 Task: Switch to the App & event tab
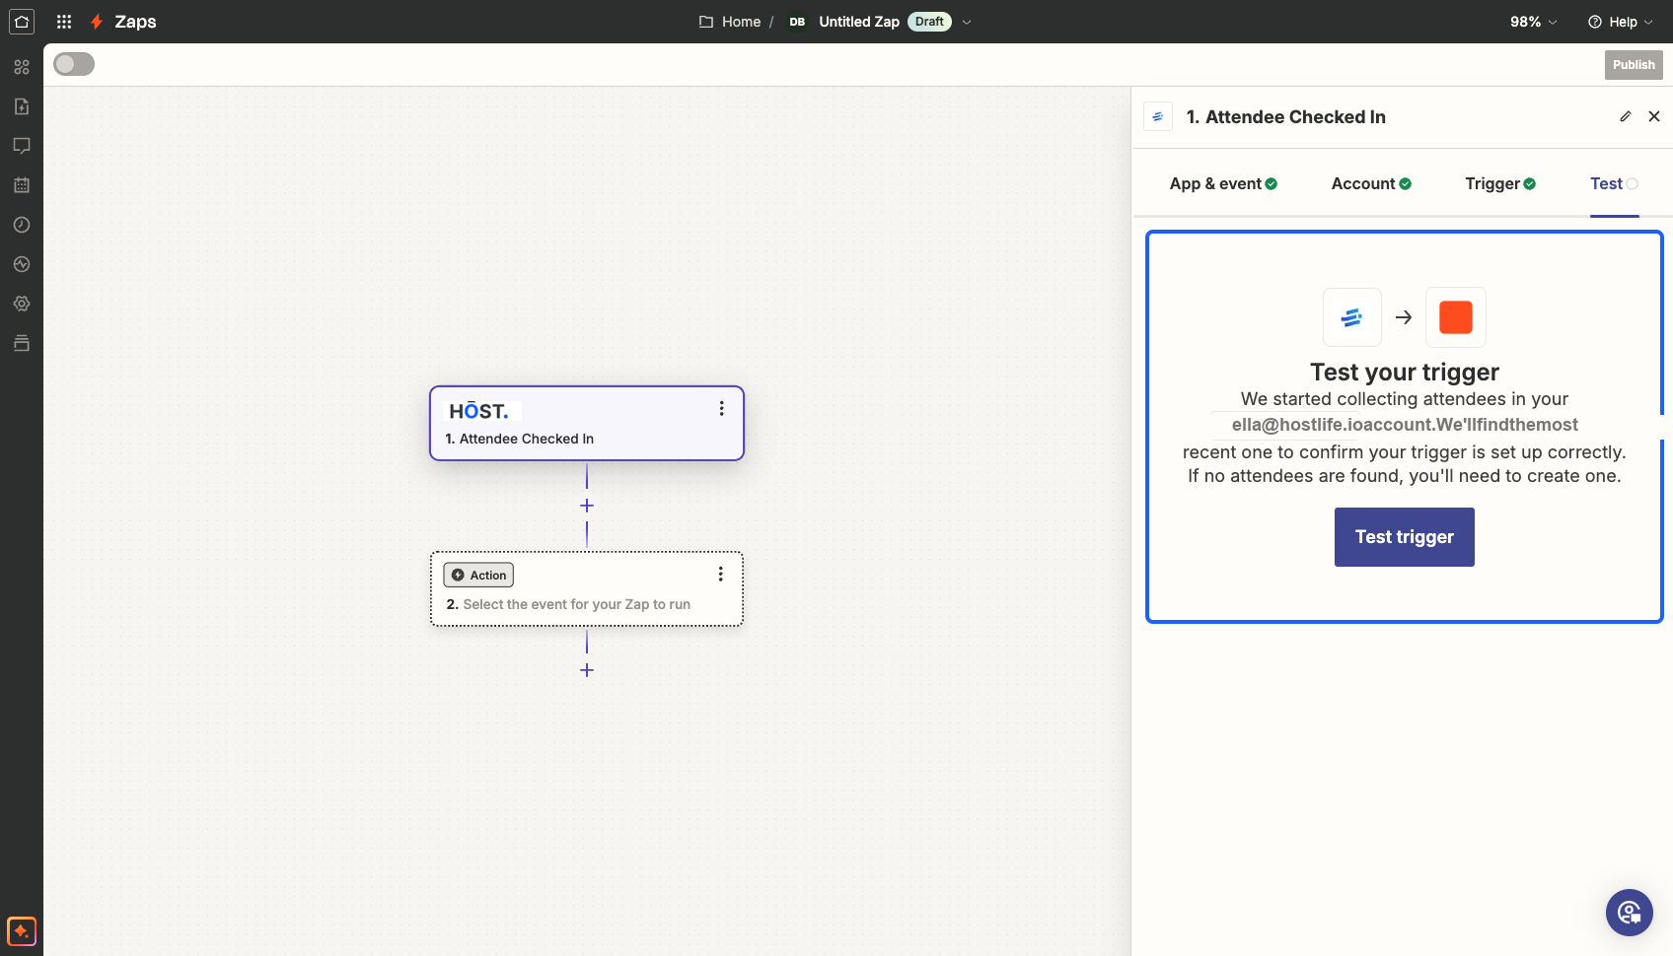click(x=1223, y=183)
